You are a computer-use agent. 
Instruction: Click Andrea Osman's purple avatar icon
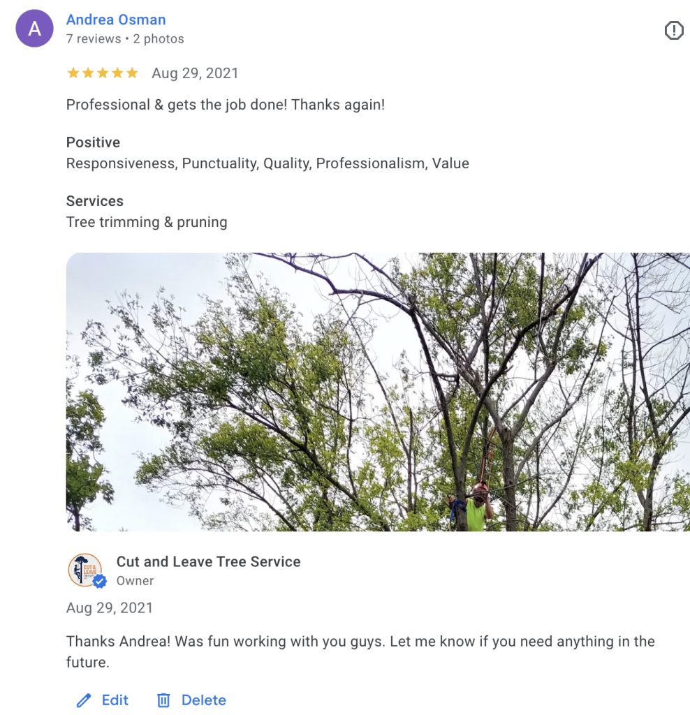tap(34, 29)
